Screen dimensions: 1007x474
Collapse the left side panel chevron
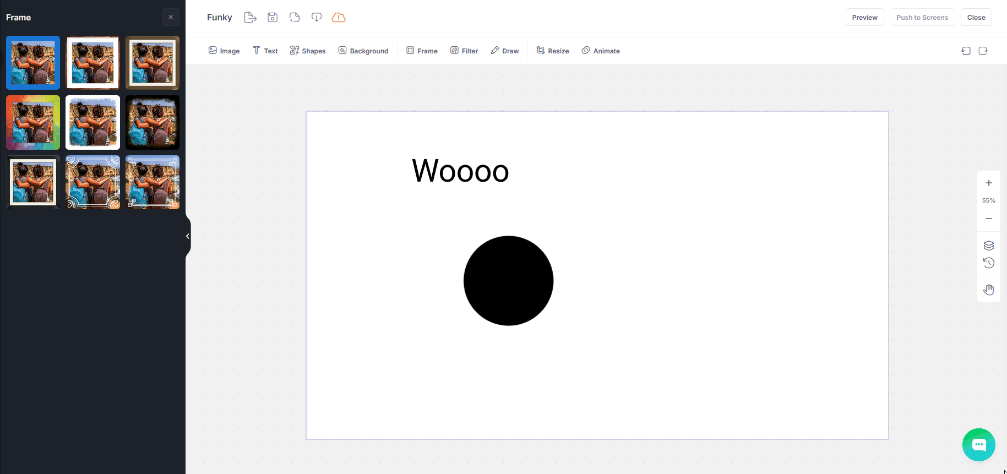point(188,236)
